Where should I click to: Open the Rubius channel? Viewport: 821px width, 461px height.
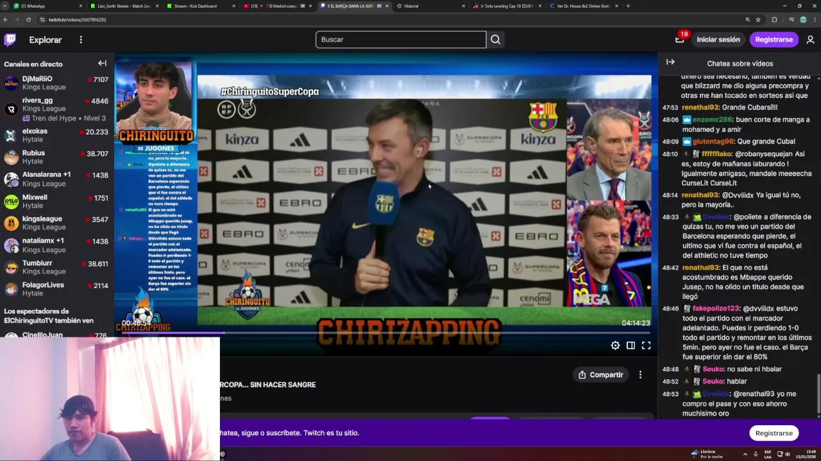(57, 157)
